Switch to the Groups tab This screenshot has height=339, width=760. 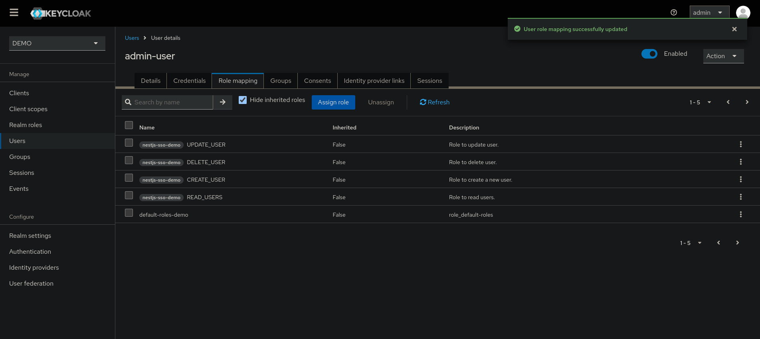pyautogui.click(x=281, y=80)
